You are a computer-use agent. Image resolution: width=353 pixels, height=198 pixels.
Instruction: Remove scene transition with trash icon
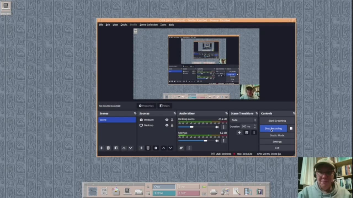point(247,133)
